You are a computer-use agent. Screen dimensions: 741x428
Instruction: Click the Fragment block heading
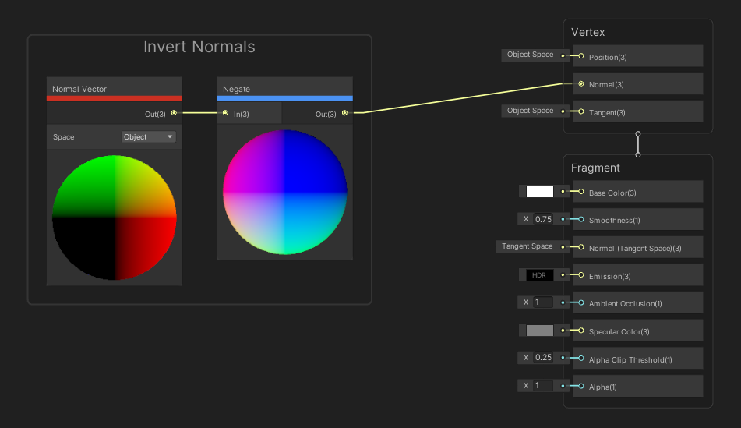(596, 168)
